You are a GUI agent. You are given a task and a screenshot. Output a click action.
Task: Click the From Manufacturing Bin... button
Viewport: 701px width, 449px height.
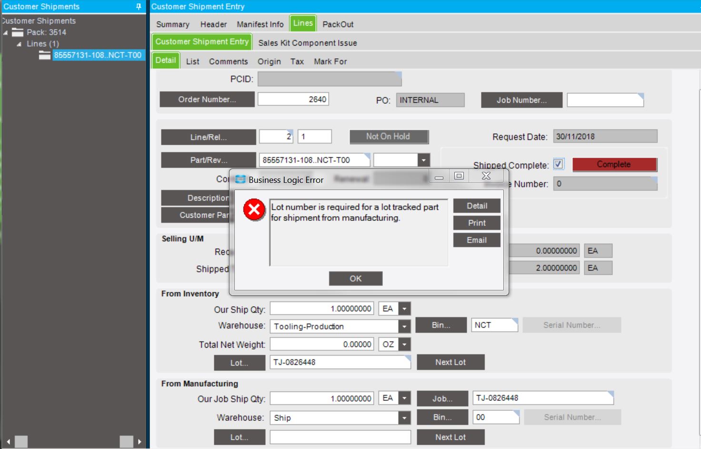coord(442,417)
